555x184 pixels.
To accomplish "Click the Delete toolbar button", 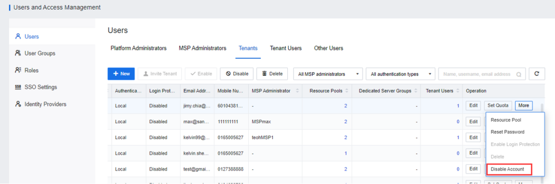I will tap(272, 74).
